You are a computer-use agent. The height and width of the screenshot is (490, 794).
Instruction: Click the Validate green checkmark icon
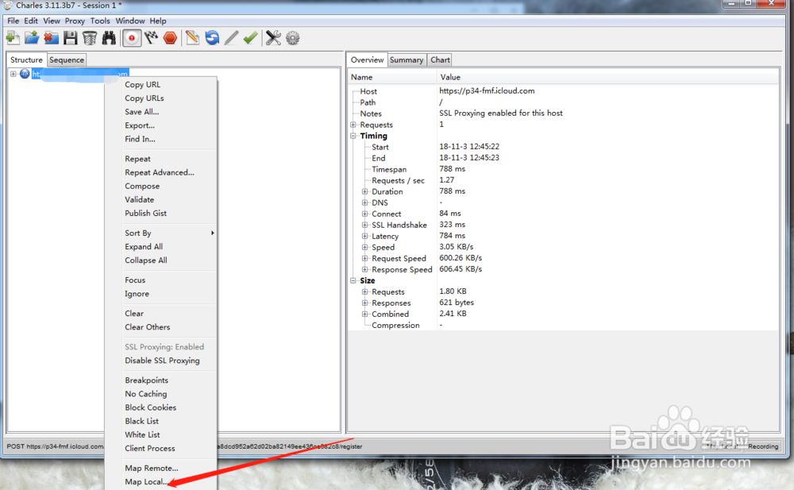tap(250, 38)
